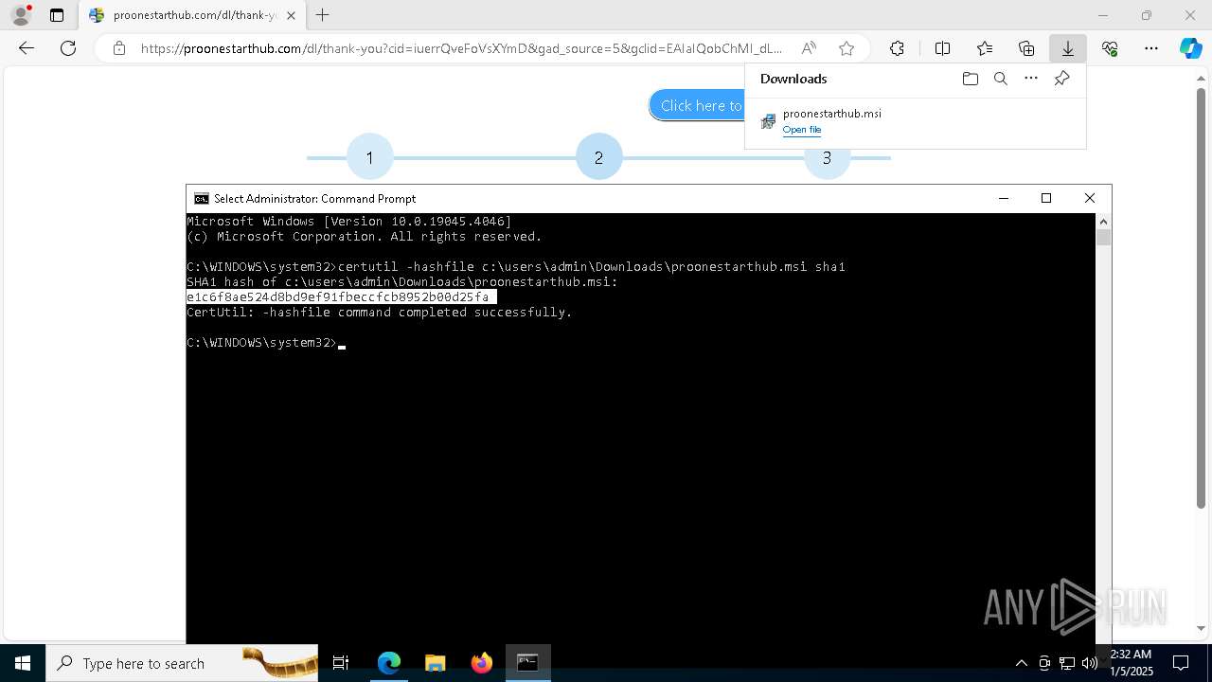Screen dimensions: 1212x682
Task: Search downloads in the Downloads panel
Action: (x=1000, y=79)
